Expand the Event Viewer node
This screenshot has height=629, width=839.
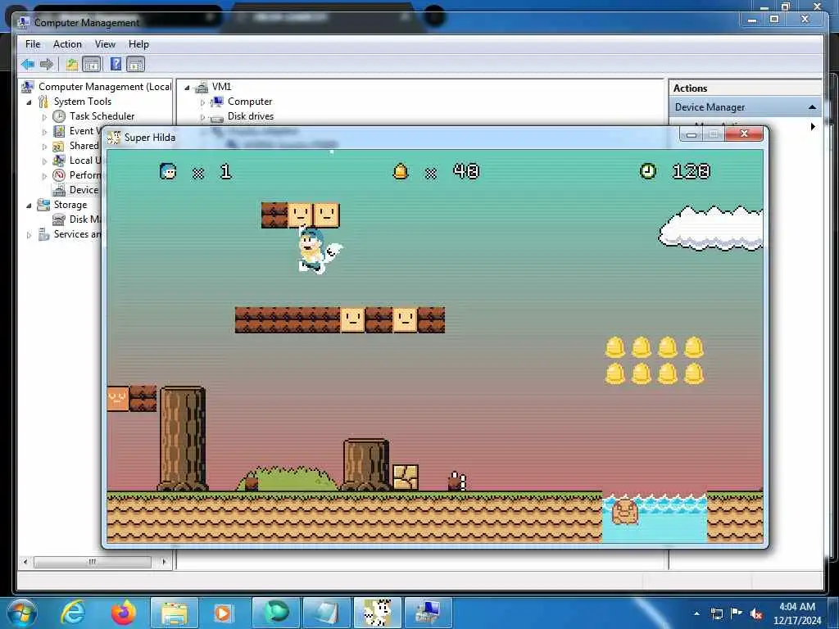pyautogui.click(x=44, y=132)
